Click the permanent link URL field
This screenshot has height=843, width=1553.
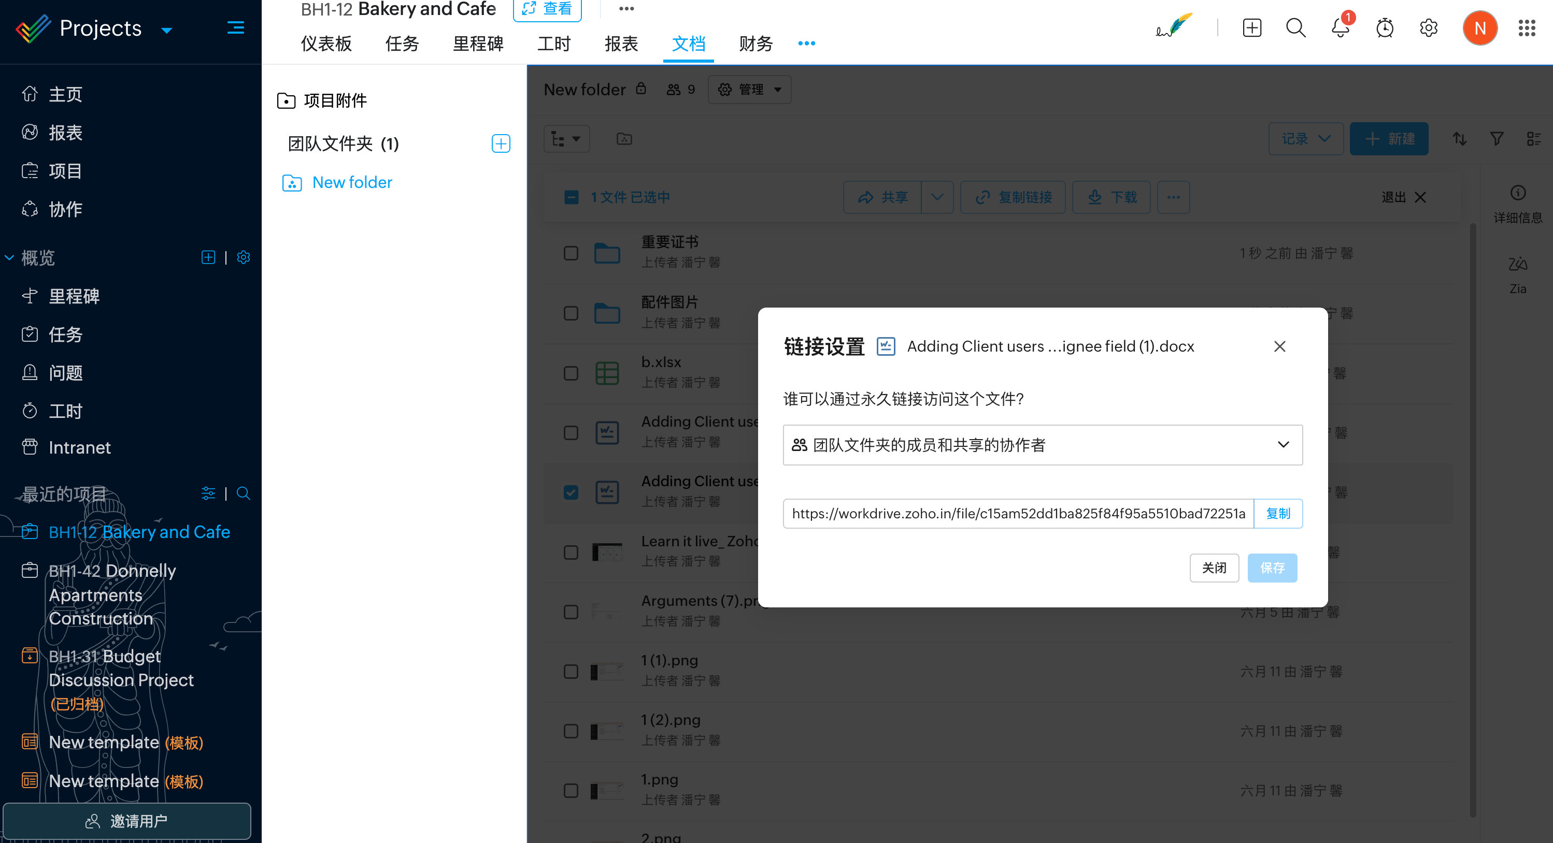coord(1018,513)
